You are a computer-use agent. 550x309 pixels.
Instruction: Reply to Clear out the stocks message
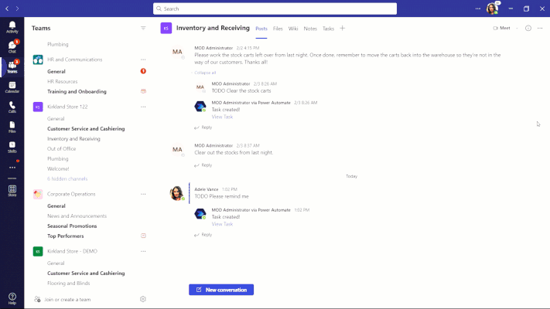click(x=203, y=165)
